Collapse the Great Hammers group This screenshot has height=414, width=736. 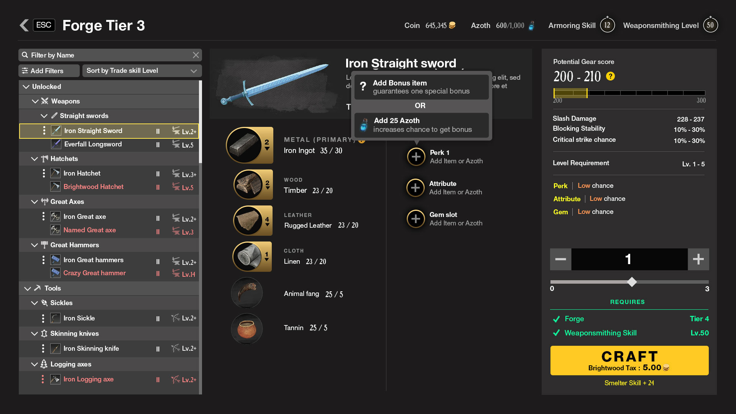(34, 245)
